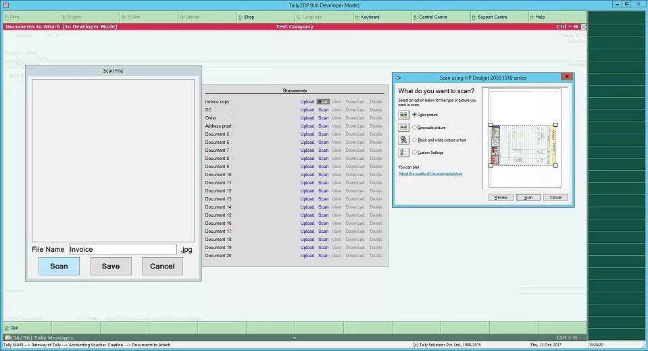Click Scan button in HP Deskjet dialog
This screenshot has width=648, height=351.
tap(528, 197)
